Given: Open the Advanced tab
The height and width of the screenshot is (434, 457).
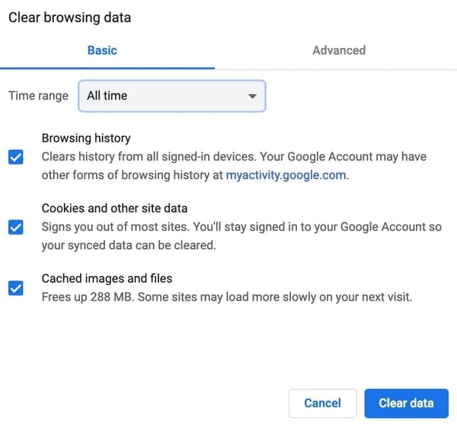Looking at the screenshot, I should pyautogui.click(x=339, y=50).
